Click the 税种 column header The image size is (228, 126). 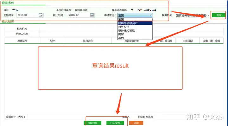coord(52,41)
